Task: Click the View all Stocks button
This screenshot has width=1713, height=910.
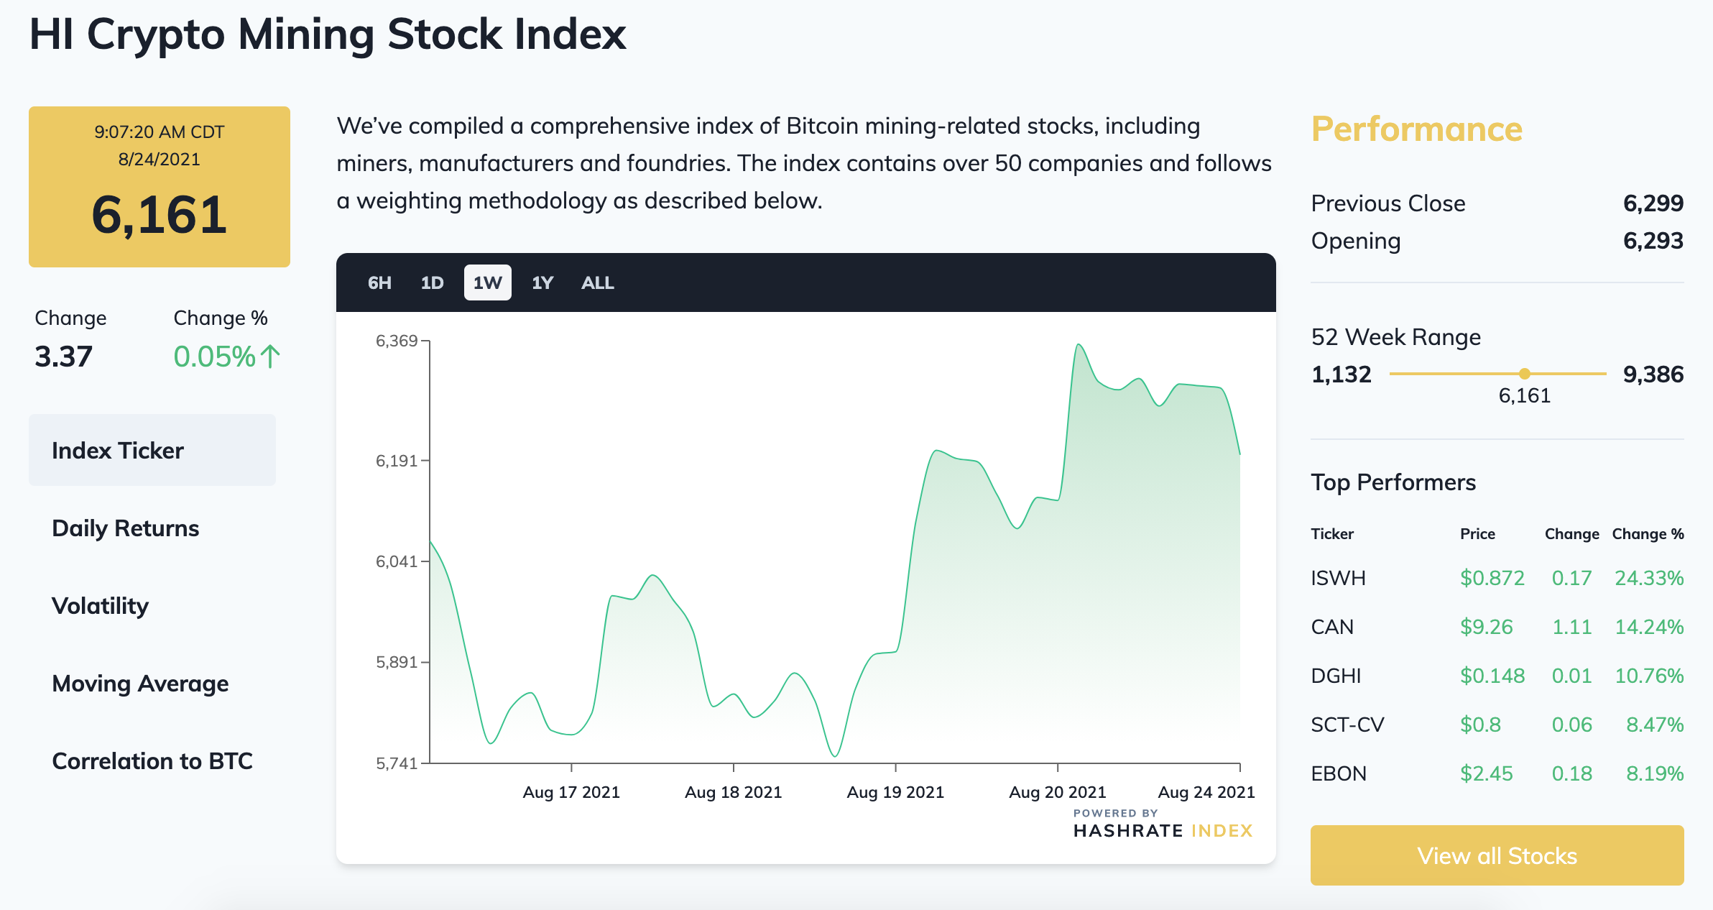Action: [x=1497, y=855]
